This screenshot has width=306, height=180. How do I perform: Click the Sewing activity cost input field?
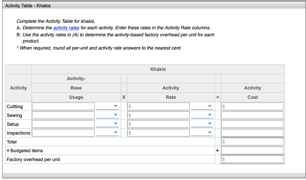[252, 115]
